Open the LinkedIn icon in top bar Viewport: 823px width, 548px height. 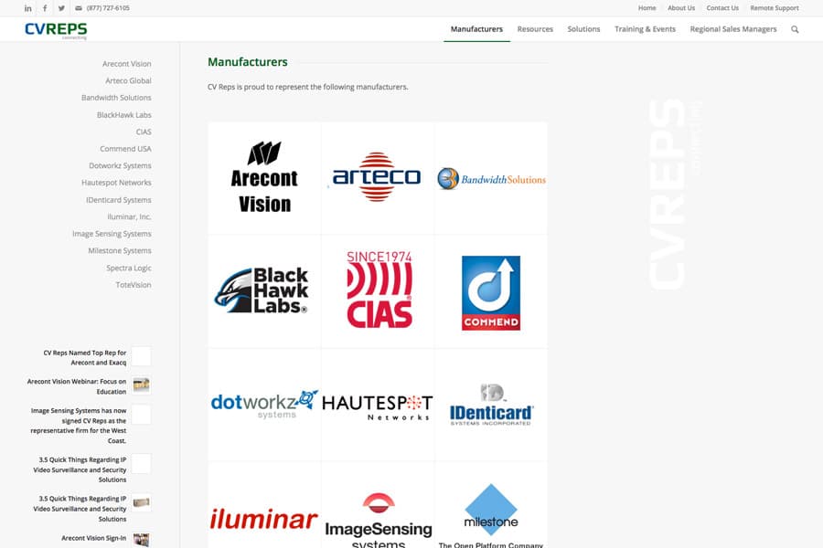click(27, 8)
